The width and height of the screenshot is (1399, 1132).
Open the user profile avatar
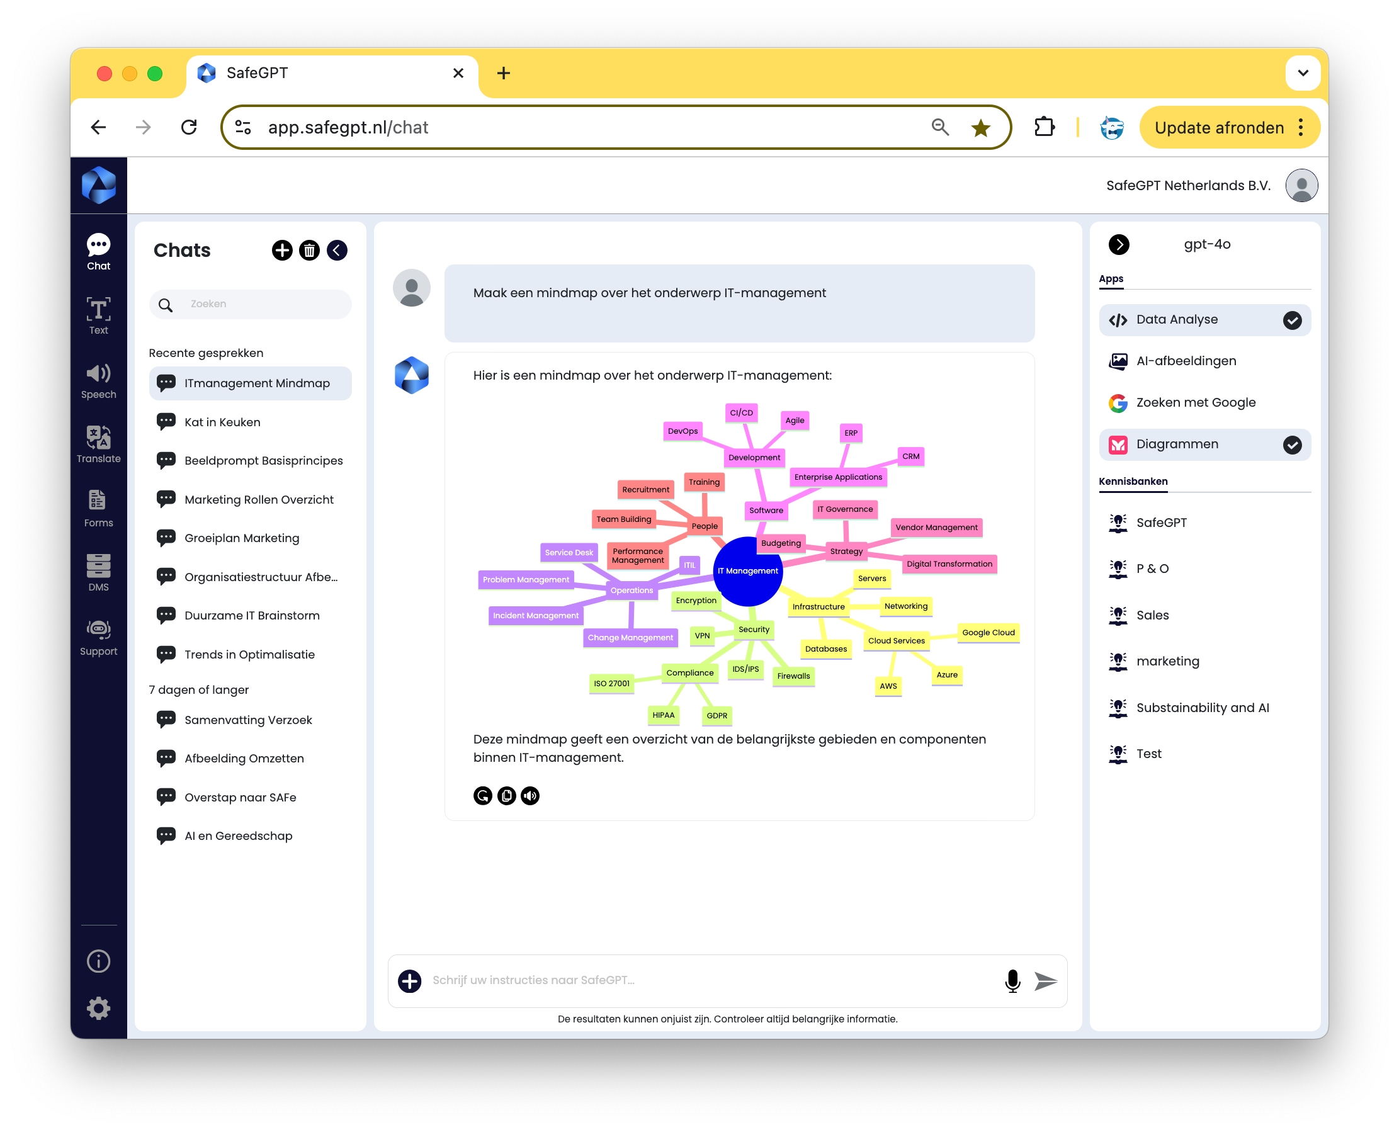click(1301, 185)
